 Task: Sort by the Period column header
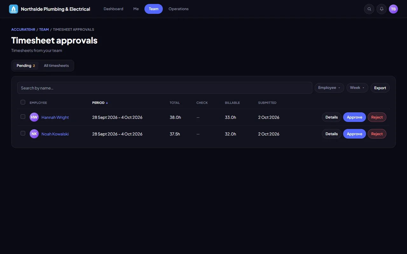click(x=100, y=103)
